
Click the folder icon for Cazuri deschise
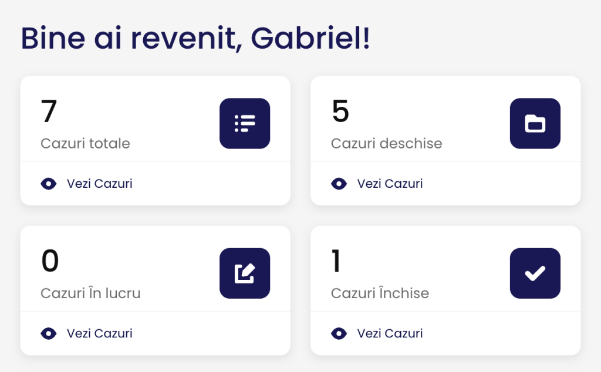(535, 123)
